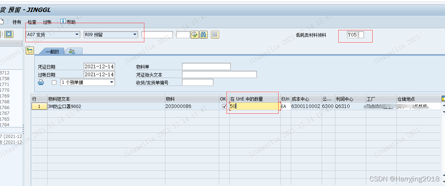This screenshot has width=445, height=186.
Task: Select row 1 line button
Action: pos(39,106)
